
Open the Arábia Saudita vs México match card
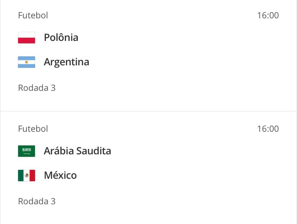tap(148, 168)
